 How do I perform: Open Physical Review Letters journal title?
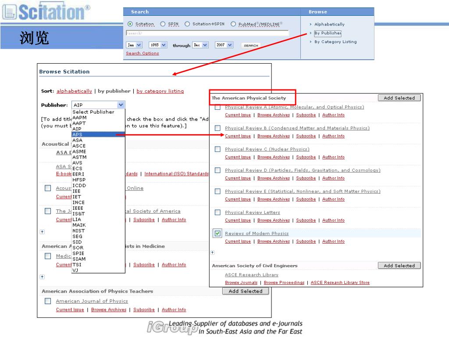tap(252, 212)
